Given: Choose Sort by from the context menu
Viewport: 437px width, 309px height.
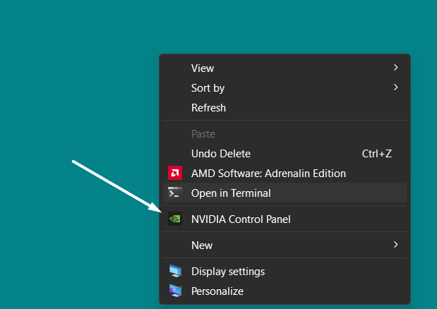Looking at the screenshot, I should click(x=208, y=88).
